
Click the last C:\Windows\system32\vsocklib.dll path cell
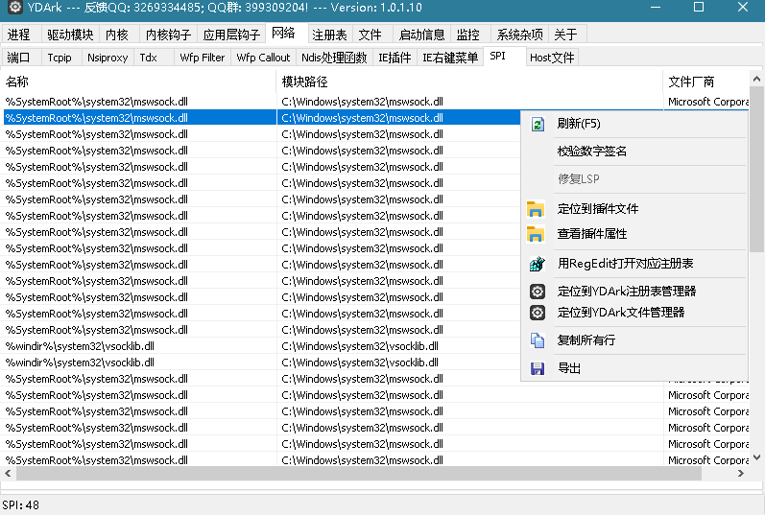360,363
